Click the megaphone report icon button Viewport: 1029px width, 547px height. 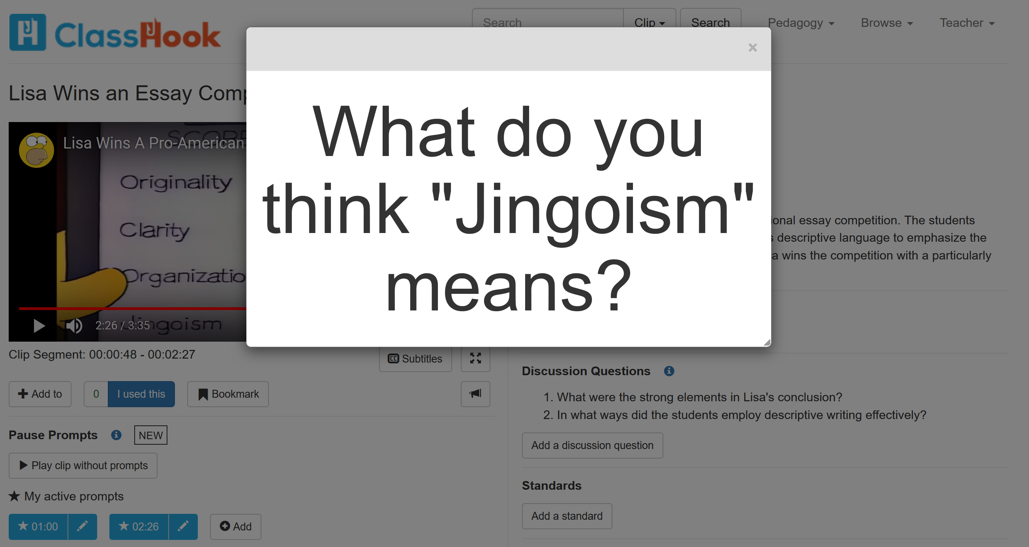pyautogui.click(x=475, y=394)
